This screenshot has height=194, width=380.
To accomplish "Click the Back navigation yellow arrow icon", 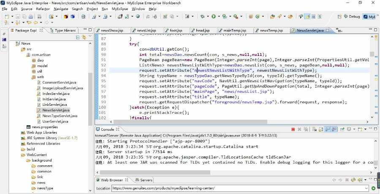I will (x=35, y=22).
